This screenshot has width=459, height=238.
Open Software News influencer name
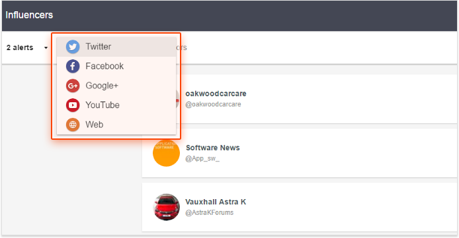tap(213, 148)
